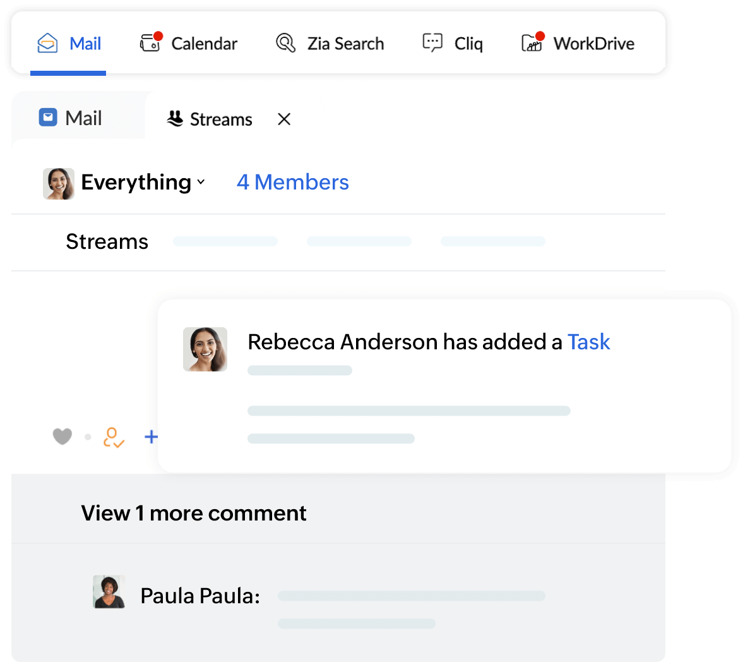Click the orange assign-user icon
The image size is (750, 662).
tap(114, 437)
